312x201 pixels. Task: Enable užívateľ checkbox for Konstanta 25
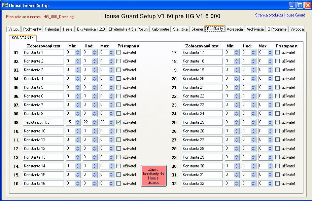tap(277, 122)
